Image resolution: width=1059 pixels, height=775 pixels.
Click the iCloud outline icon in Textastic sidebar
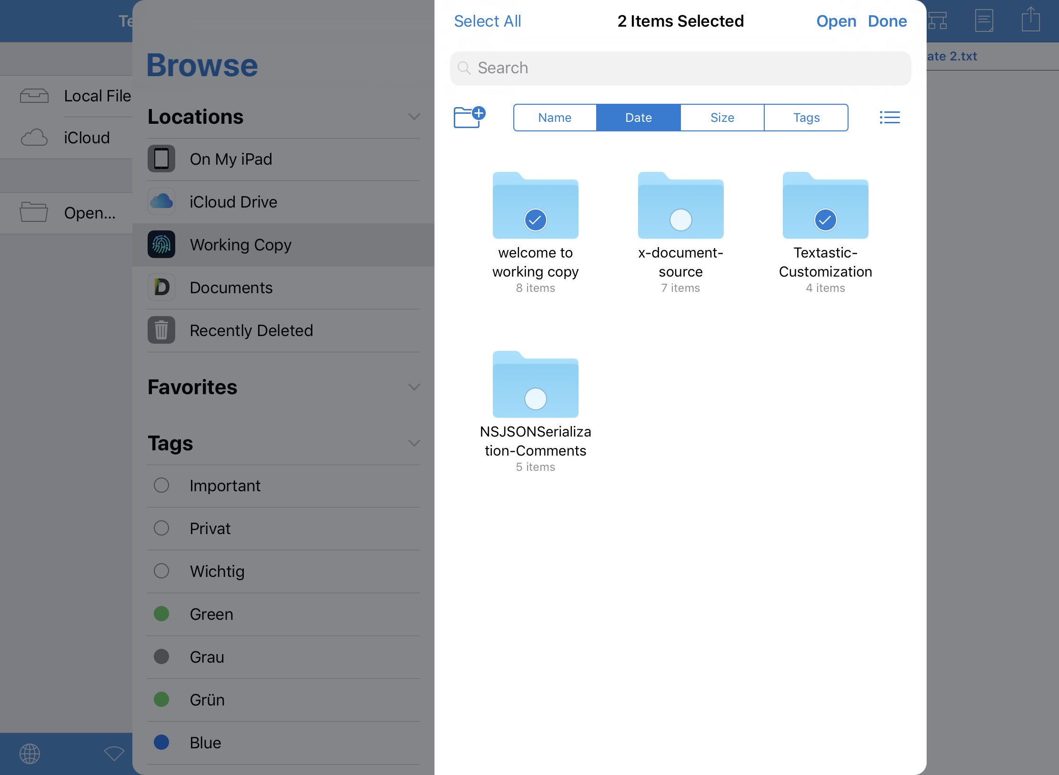[x=34, y=138]
